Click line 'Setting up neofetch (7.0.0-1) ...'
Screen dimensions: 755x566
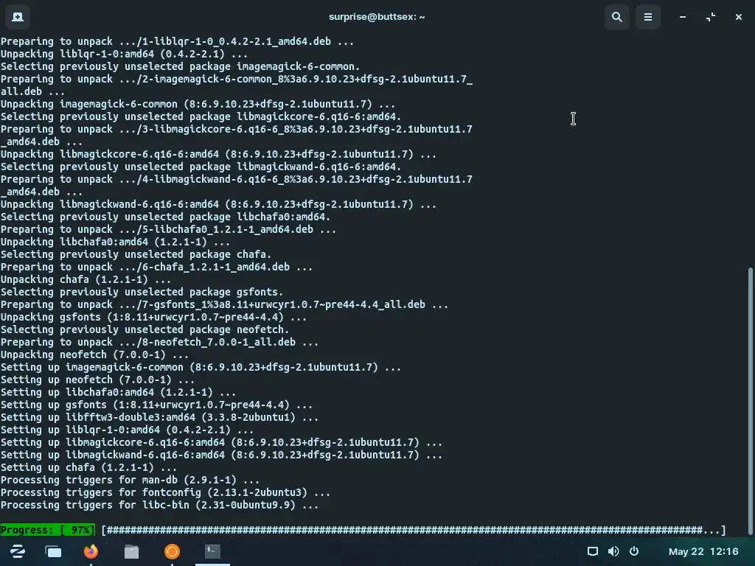coord(97,380)
